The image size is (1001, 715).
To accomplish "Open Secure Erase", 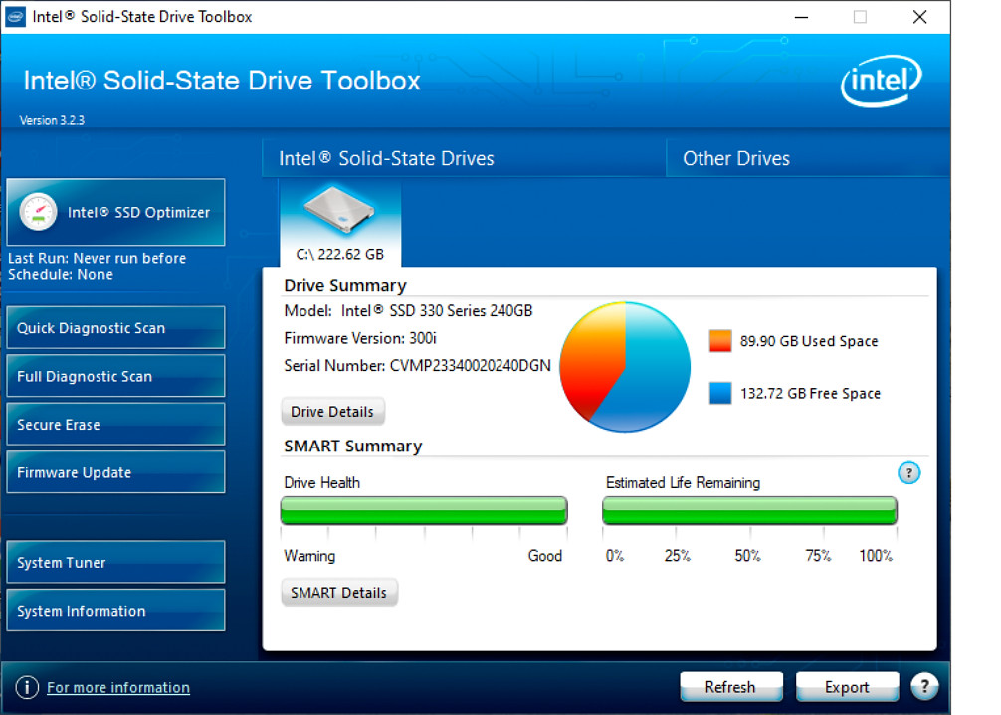I will pos(115,425).
